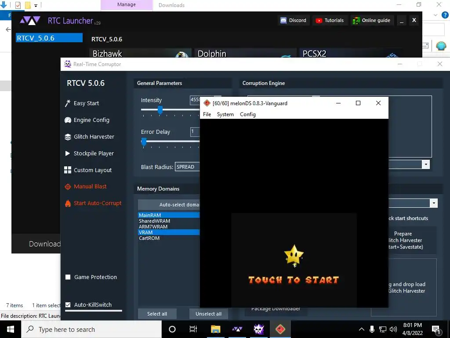Image resolution: width=450 pixels, height=338 pixels.
Task: Click melonDS title bar icon
Action: point(207,103)
